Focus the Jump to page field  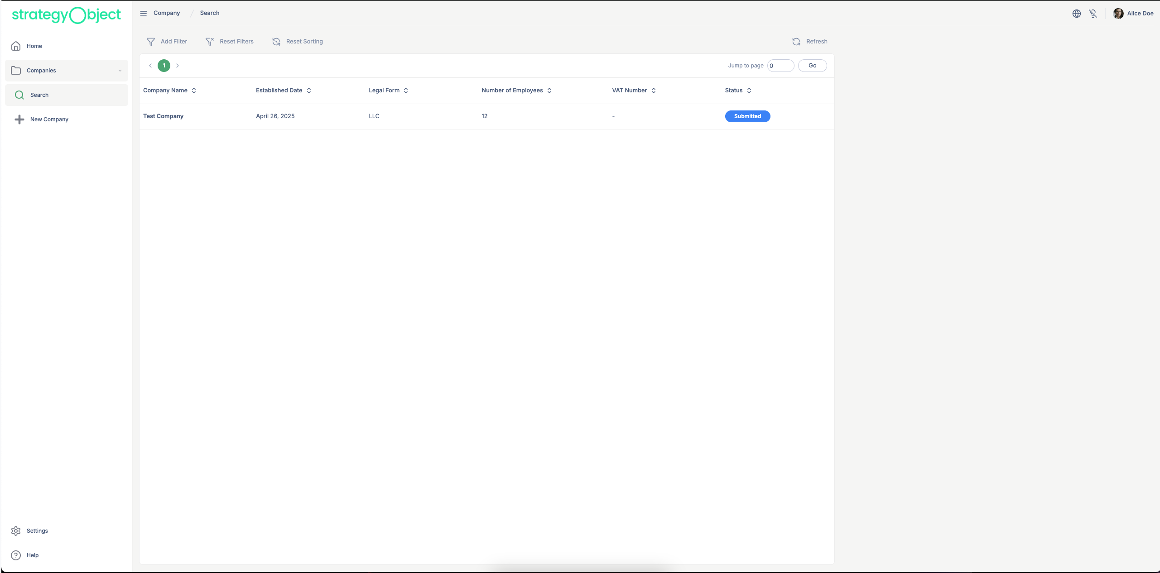[x=780, y=66]
